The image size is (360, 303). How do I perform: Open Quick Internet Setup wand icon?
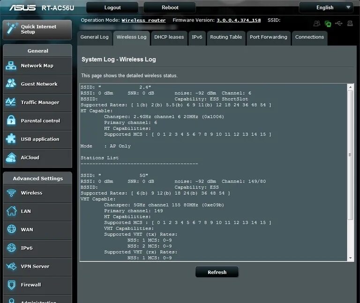pos(11,28)
